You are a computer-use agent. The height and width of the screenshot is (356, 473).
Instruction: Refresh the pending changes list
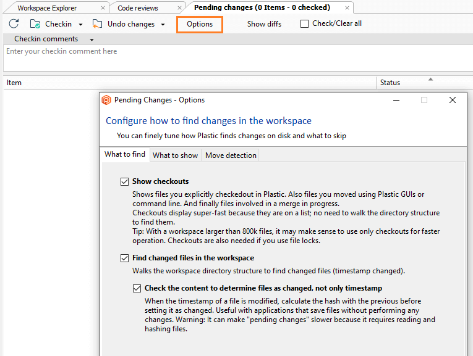[14, 24]
